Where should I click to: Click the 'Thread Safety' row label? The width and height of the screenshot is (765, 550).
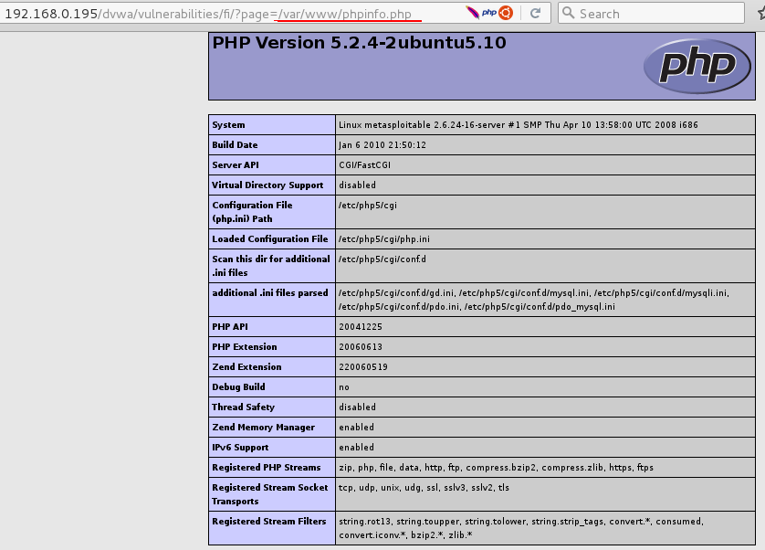[x=243, y=407]
